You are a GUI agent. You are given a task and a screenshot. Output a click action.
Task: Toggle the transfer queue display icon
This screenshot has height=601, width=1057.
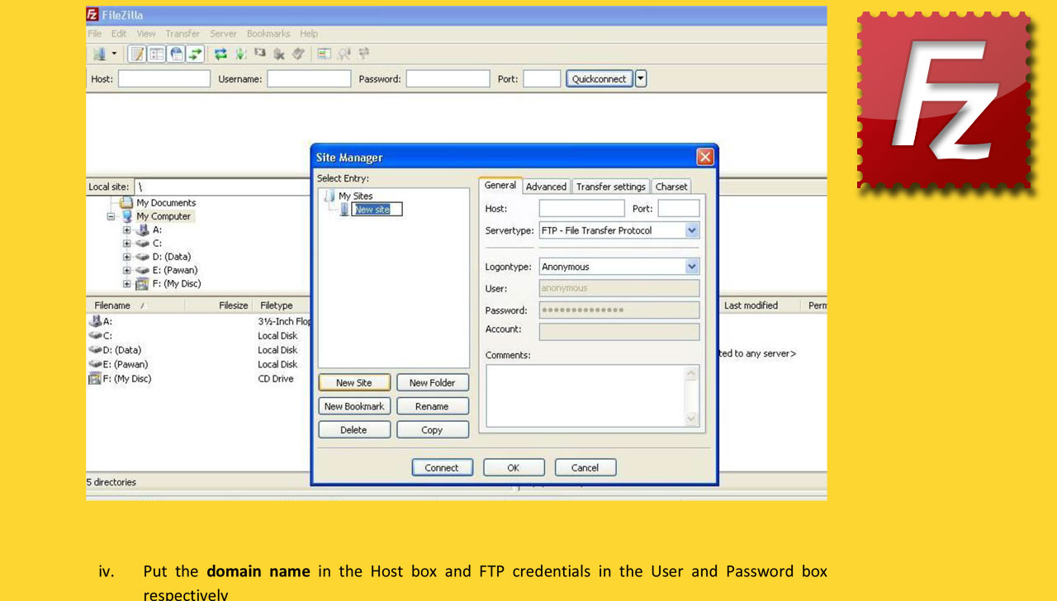click(x=195, y=54)
